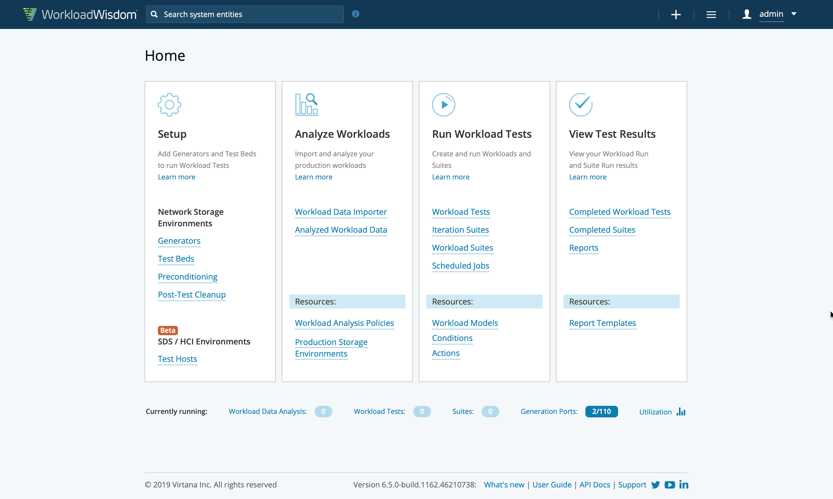The image size is (833, 499).
Task: Open the hamburger menu icon
Action: point(711,14)
